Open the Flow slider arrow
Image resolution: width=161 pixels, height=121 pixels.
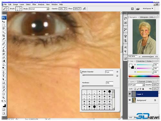80,9
